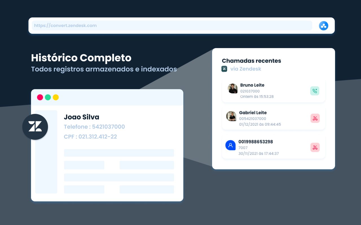
Task: Click the green window dot button
Action: (48, 97)
